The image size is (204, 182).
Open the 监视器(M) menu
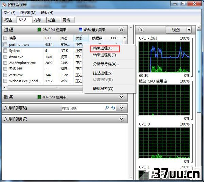click(x=28, y=13)
